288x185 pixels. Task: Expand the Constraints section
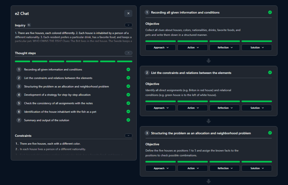[128, 136]
